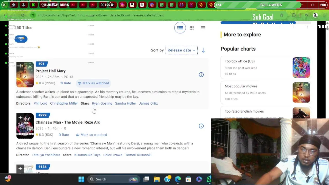Go back with the browser back arrow
The width and height of the screenshot is (329, 185).
pos(5,15)
